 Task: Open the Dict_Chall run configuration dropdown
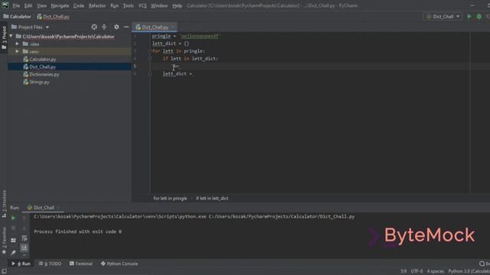(x=443, y=16)
